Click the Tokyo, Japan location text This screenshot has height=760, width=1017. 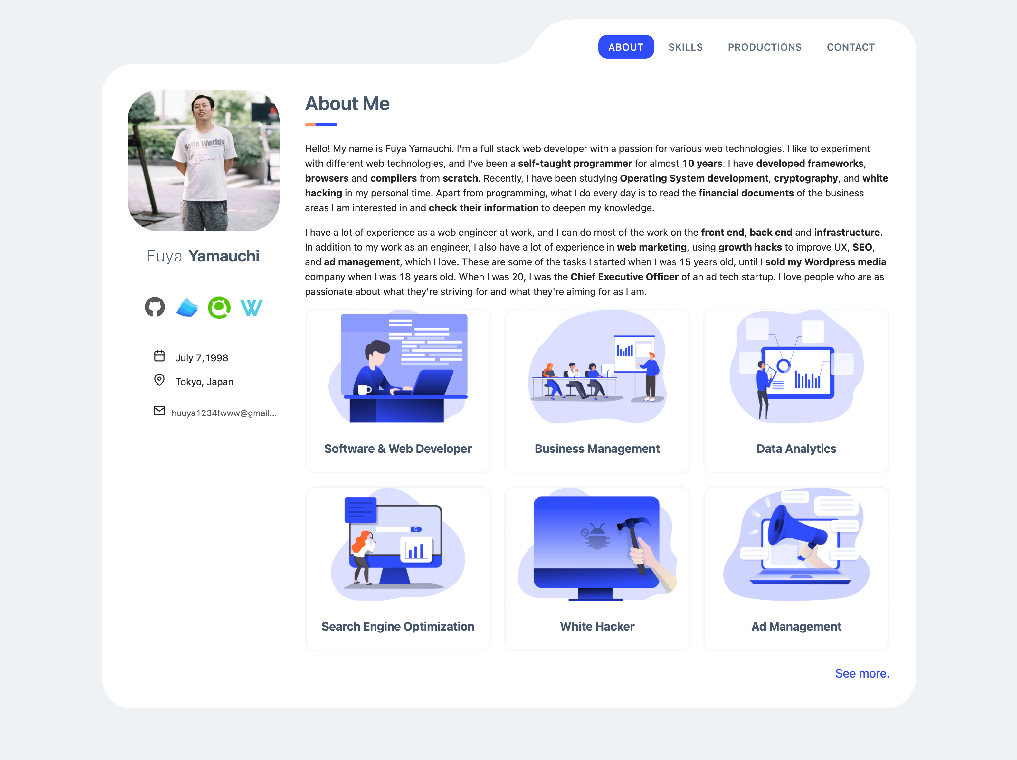(204, 382)
